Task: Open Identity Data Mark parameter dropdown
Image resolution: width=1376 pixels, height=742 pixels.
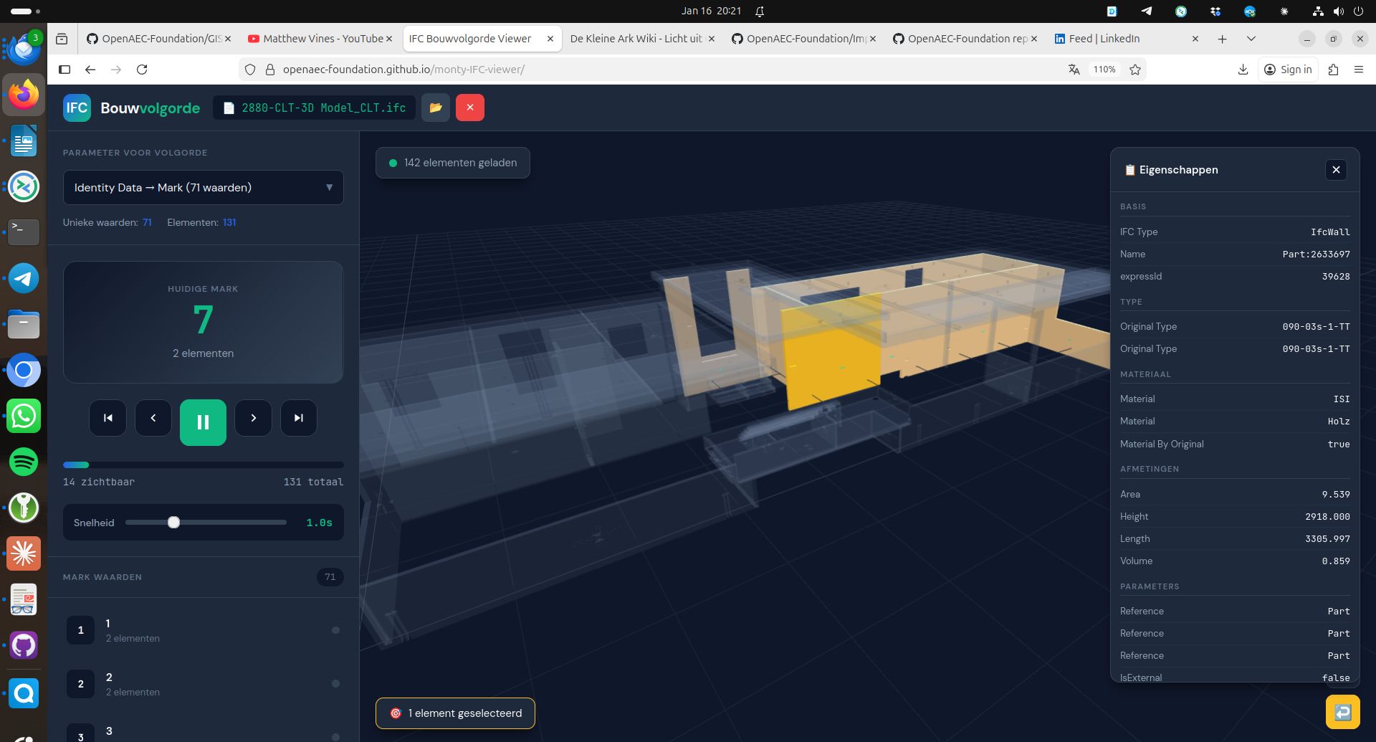Action: [x=203, y=188]
